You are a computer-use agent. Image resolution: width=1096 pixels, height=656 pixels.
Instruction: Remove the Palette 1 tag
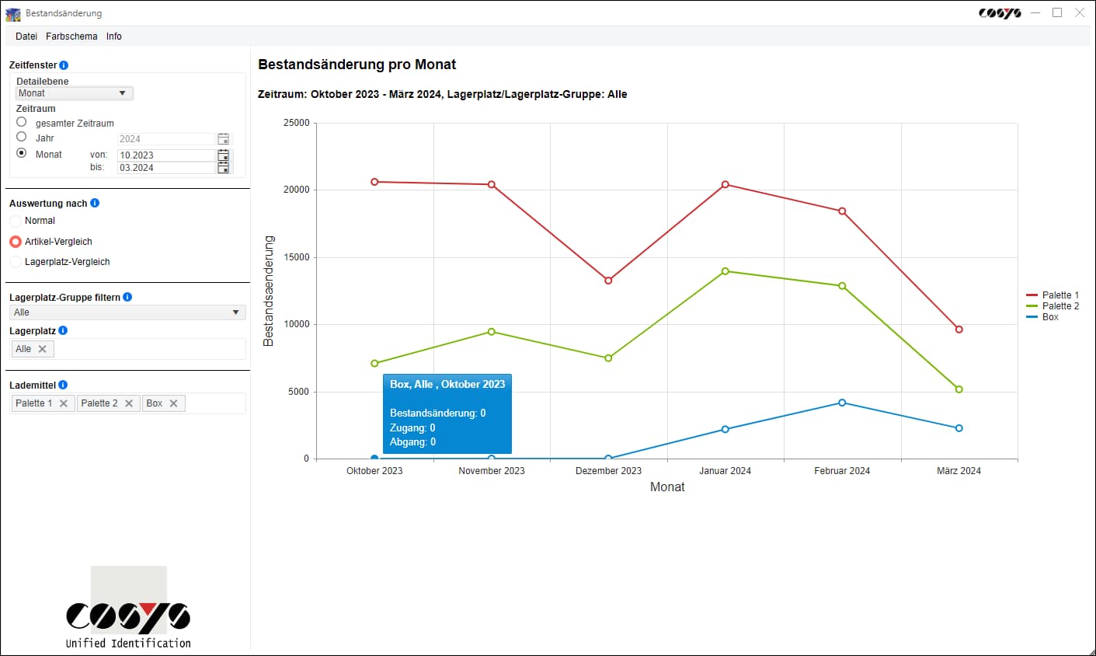[64, 403]
